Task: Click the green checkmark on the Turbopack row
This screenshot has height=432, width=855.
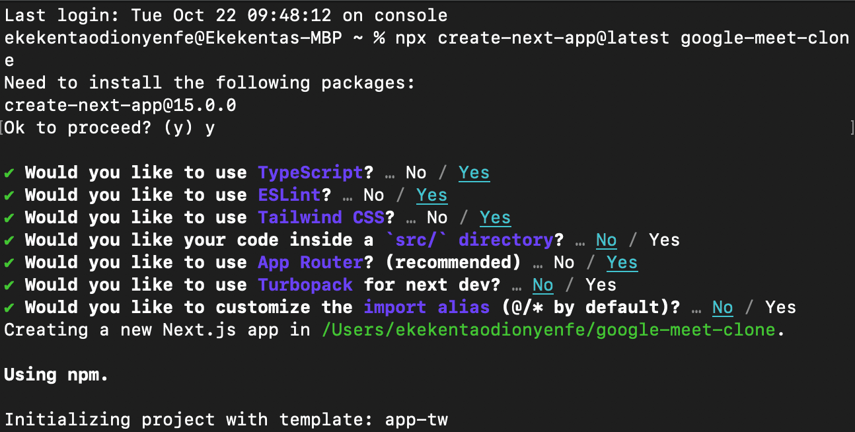Action: click(x=9, y=285)
